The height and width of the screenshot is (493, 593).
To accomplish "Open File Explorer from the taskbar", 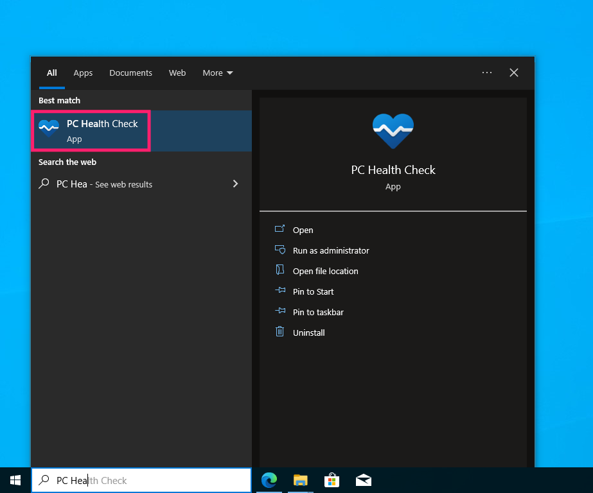I will coord(301,480).
